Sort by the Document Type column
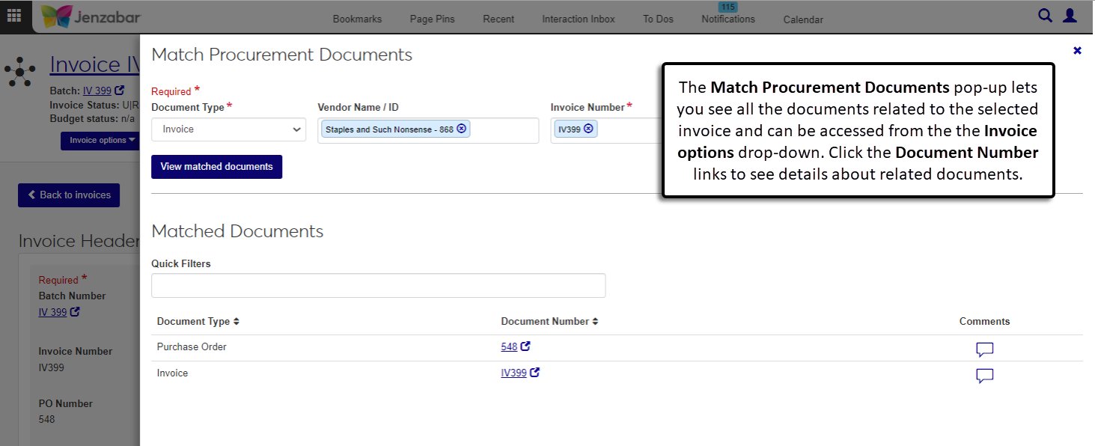The image size is (1095, 446). click(x=198, y=322)
